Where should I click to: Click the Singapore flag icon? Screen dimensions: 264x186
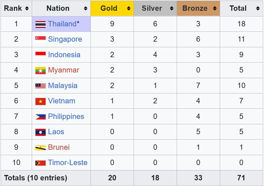point(40,40)
